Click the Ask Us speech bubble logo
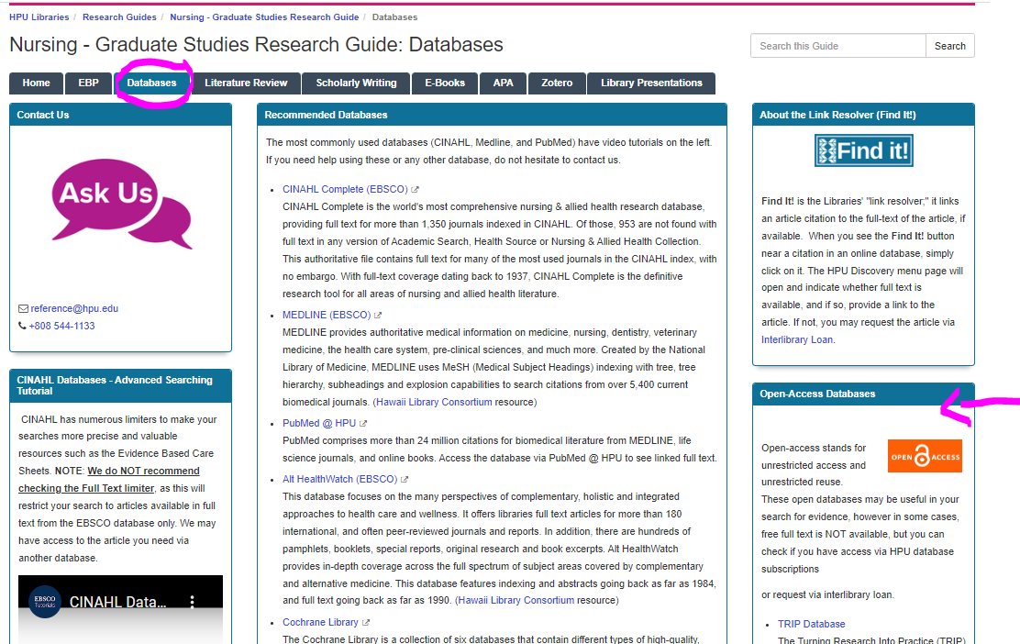1020x644 pixels. [122, 204]
